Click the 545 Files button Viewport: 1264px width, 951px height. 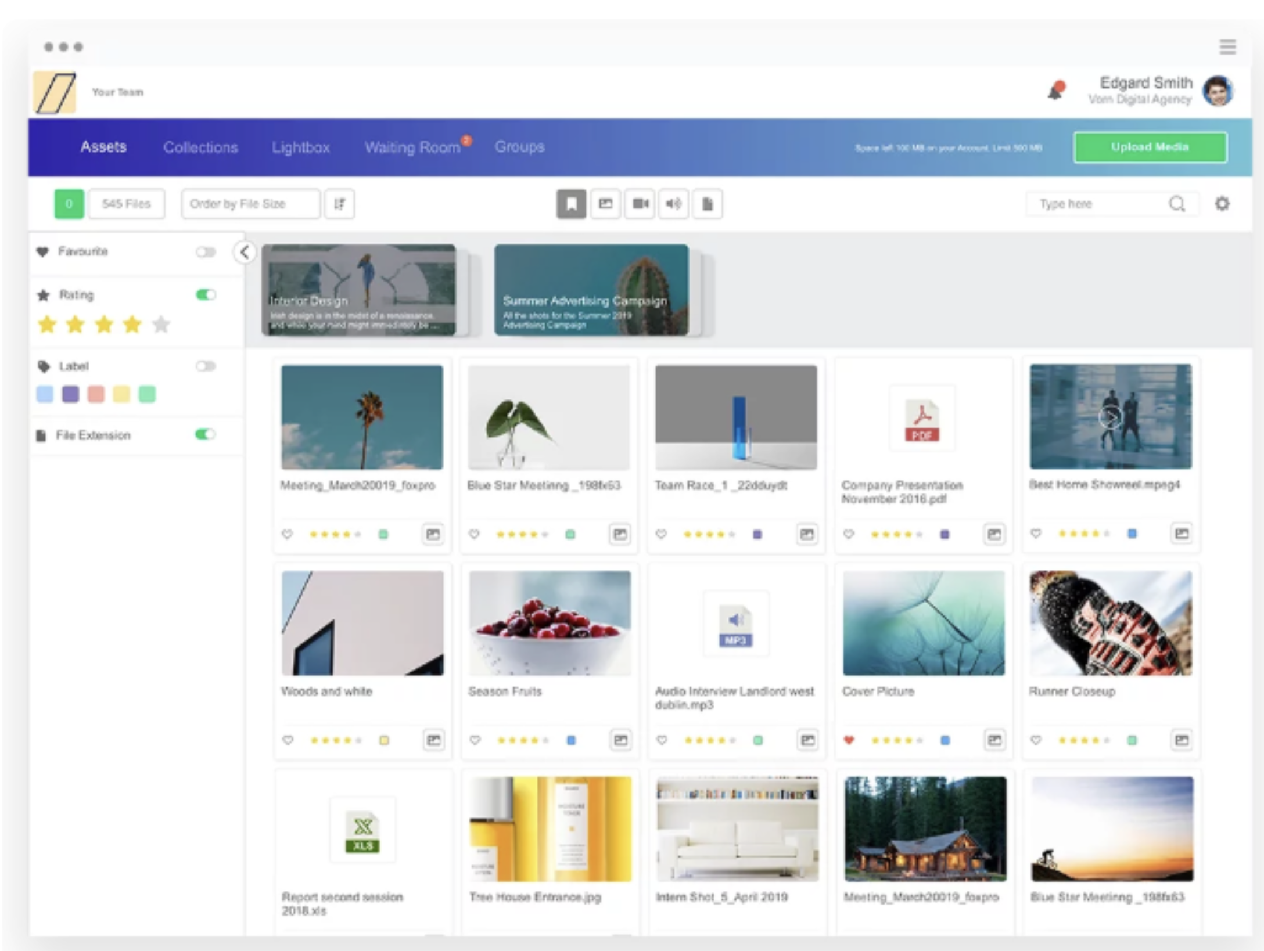click(x=126, y=204)
